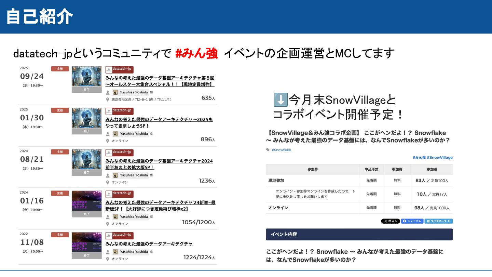Click the event thumbnail for 08/21
Viewport: 492px width, 277px height.
[x=86, y=160]
